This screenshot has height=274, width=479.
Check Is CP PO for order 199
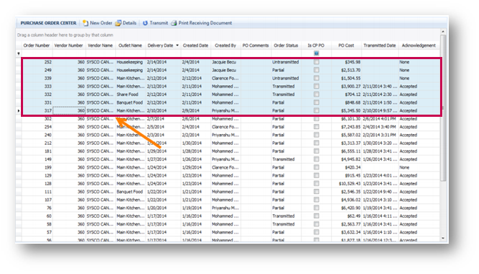point(316,167)
